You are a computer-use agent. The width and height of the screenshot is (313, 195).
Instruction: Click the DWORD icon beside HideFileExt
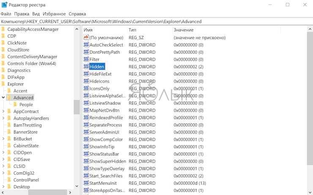coord(86,74)
